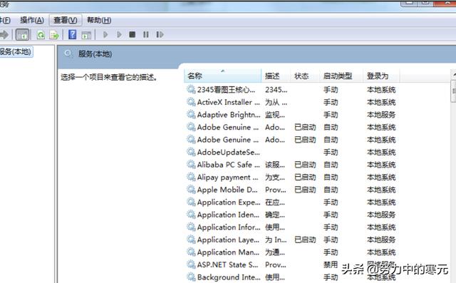The width and height of the screenshot is (456, 283).
Task: Select the Application Man... service name
Action: point(228,252)
